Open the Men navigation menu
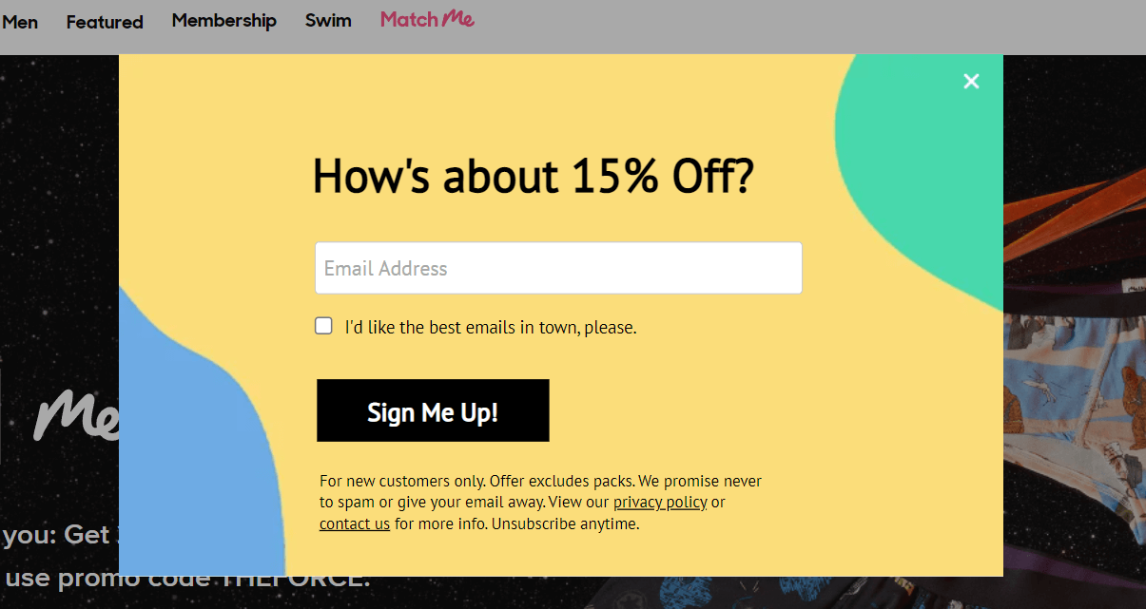1146x609 pixels. (x=20, y=22)
